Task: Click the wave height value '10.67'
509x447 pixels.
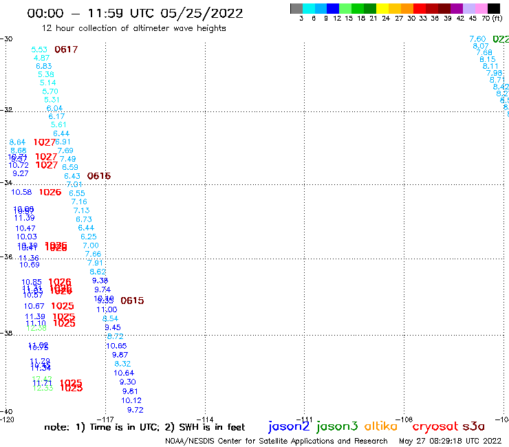Action: (34, 306)
